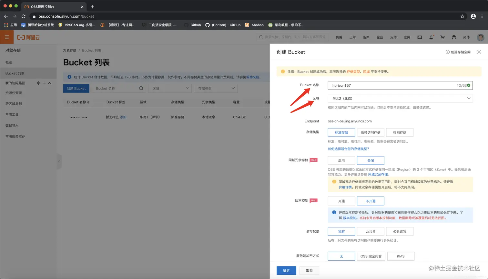Open the 存储类型 filter dropdown
Image resolution: width=488 pixels, height=279 pixels.
coord(216,88)
